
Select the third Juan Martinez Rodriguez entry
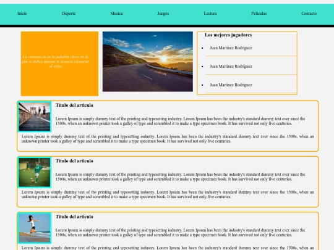231,85
